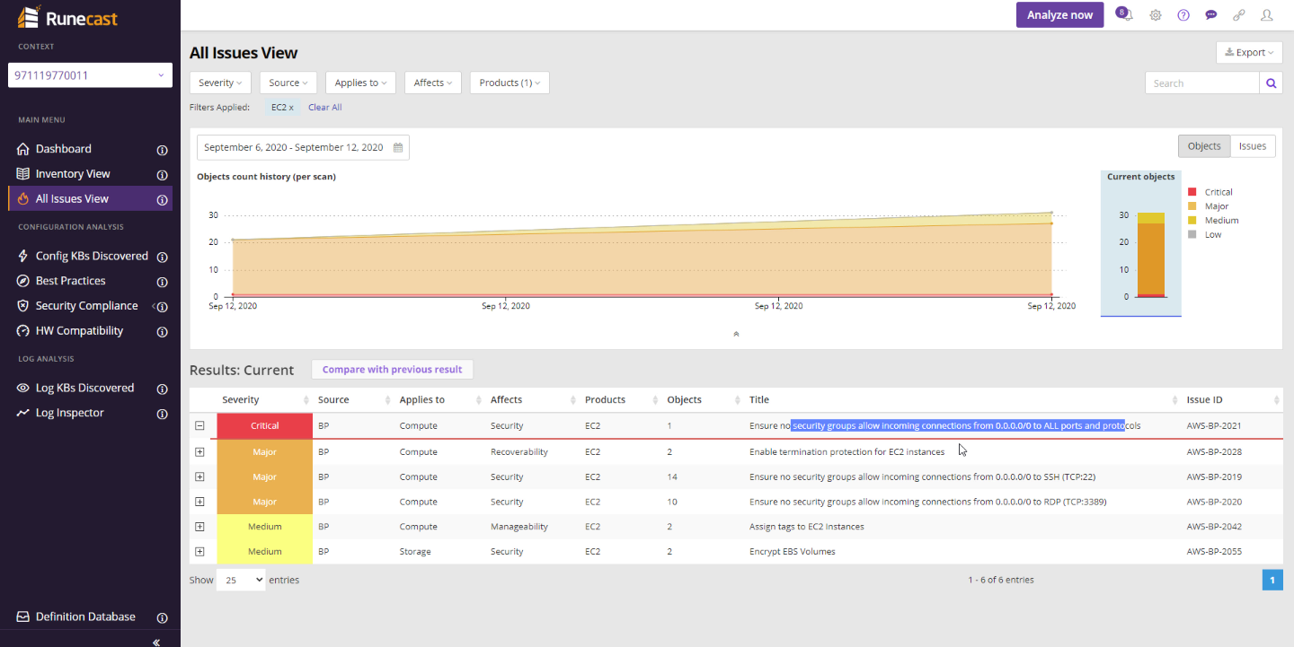This screenshot has height=647, width=1294.
Task: Open the Affects filter dropdown
Action: (x=433, y=83)
